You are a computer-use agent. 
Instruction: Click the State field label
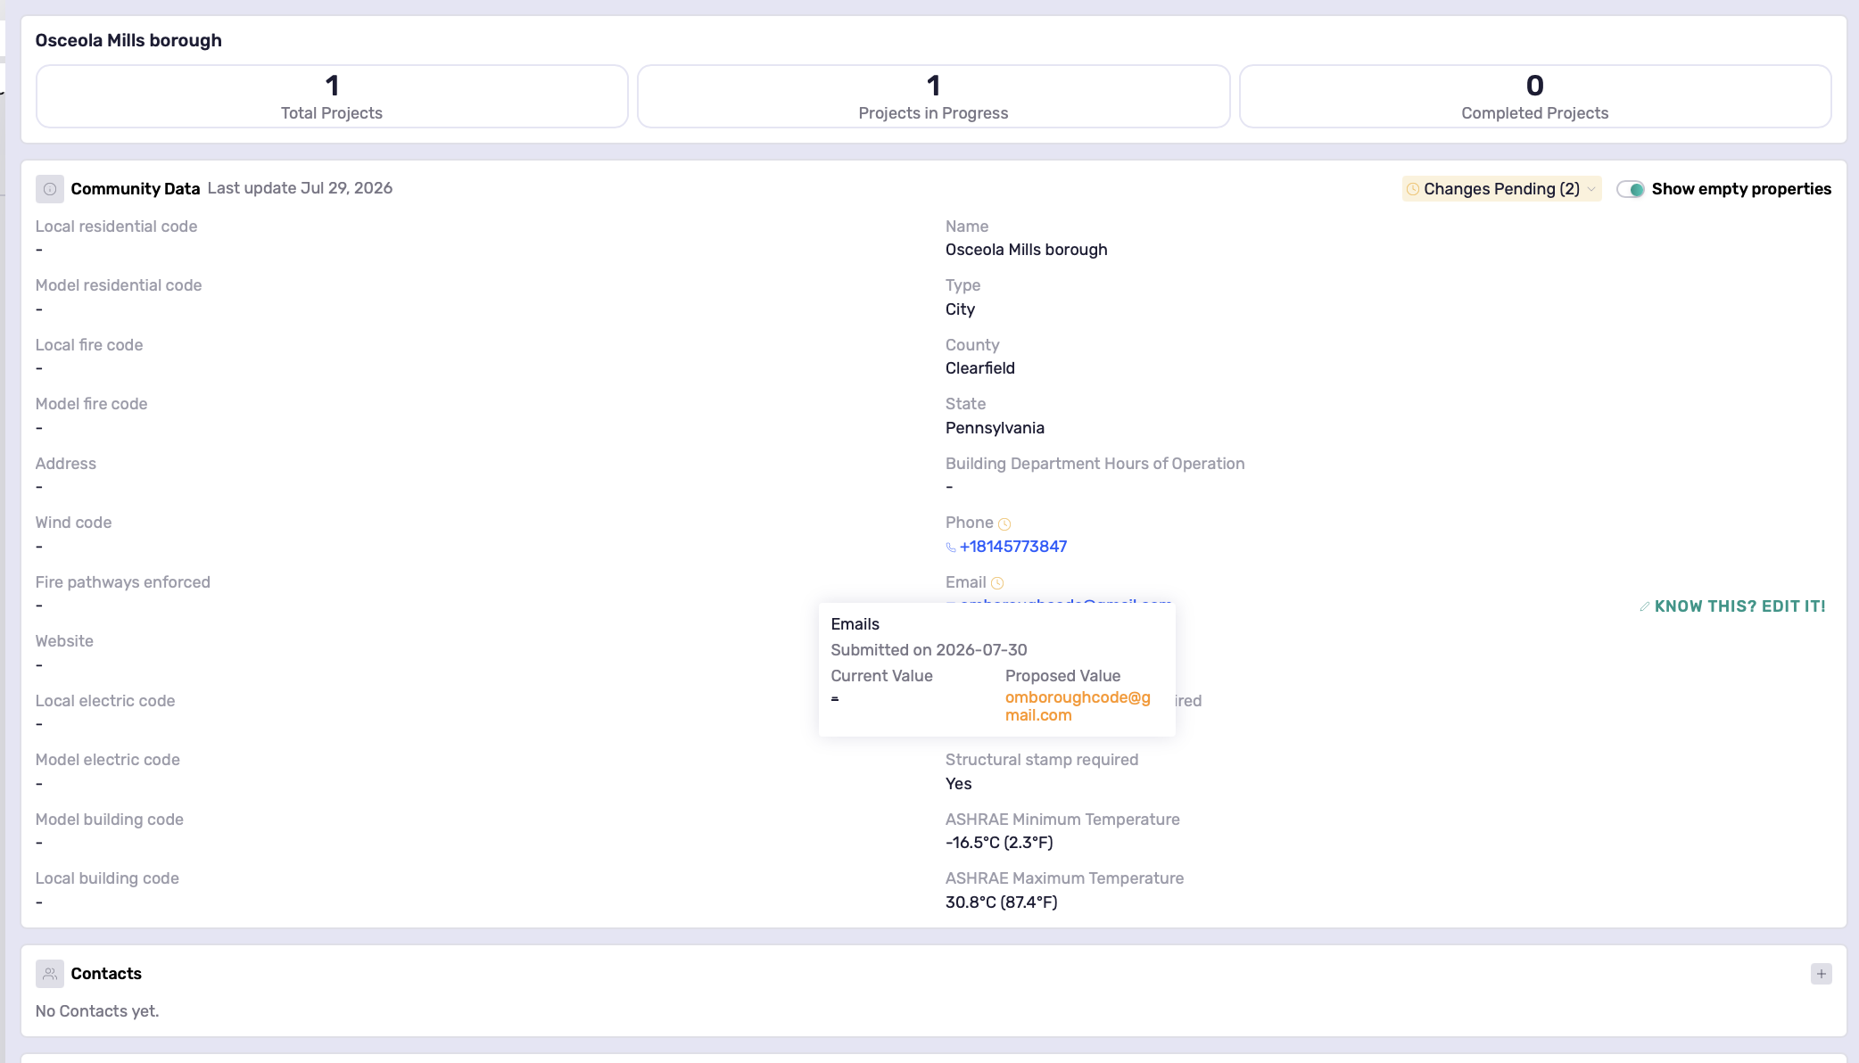(965, 404)
